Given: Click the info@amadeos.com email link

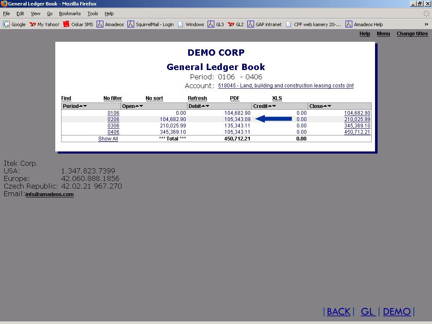Looking at the screenshot, I should click(x=49, y=194).
